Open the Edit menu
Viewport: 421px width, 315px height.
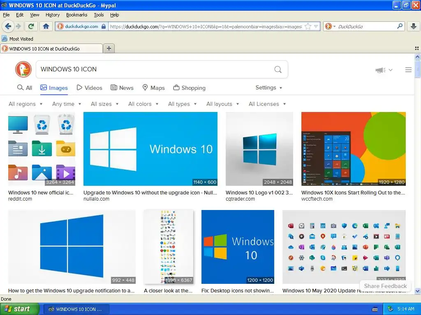tap(20, 15)
